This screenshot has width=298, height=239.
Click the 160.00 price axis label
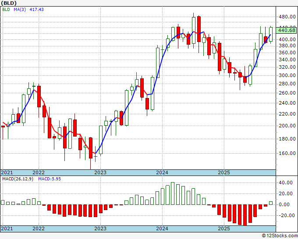point(287,153)
